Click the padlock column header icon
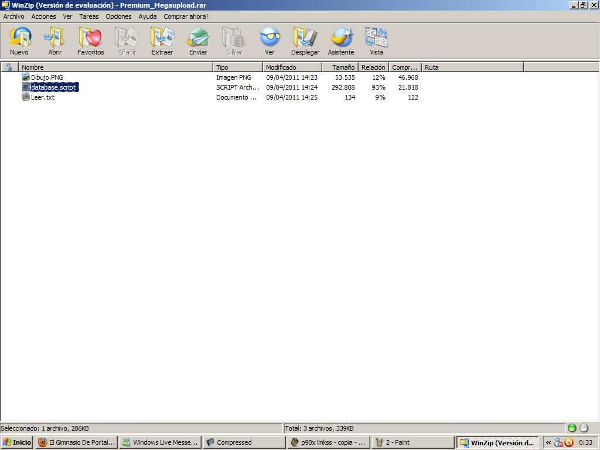The height and width of the screenshot is (450, 600). pyautogui.click(x=8, y=67)
